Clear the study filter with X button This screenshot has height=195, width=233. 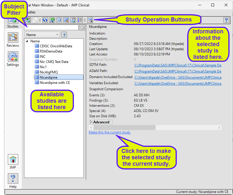pos(82,28)
